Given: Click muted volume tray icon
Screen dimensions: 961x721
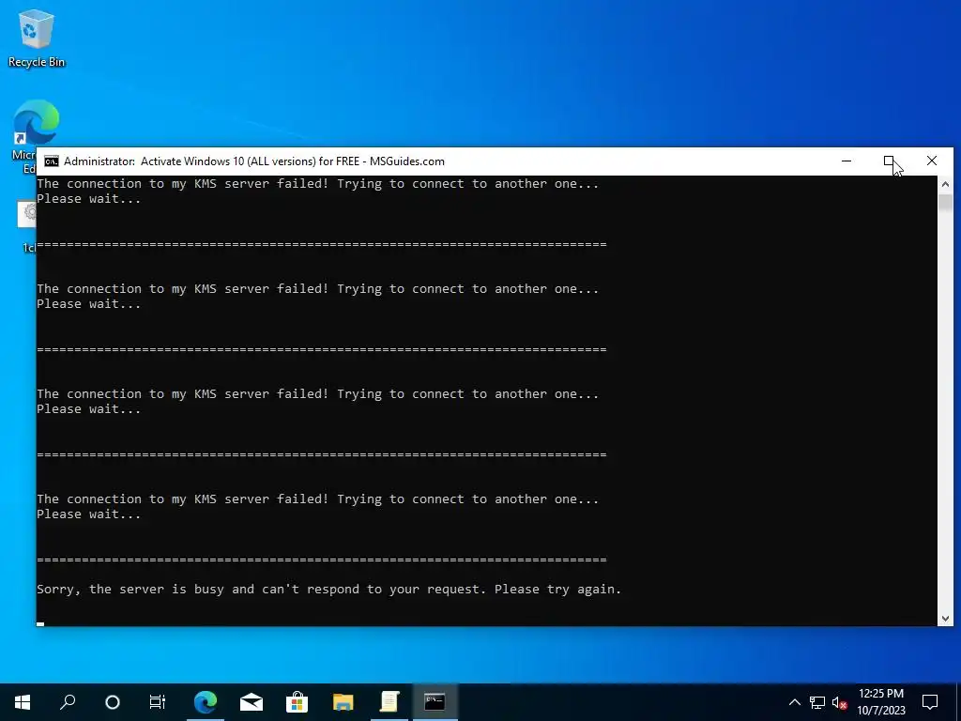Looking at the screenshot, I should [x=840, y=702].
